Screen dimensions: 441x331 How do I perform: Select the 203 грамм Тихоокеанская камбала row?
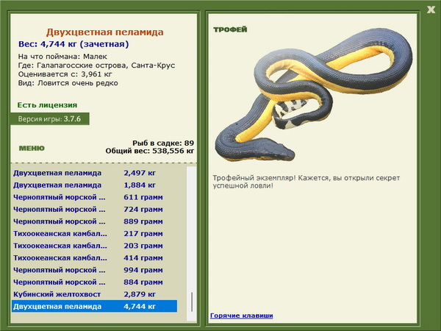point(95,246)
